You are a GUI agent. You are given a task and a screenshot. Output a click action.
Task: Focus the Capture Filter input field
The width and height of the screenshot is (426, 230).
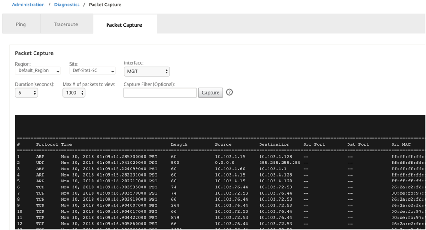(160, 93)
